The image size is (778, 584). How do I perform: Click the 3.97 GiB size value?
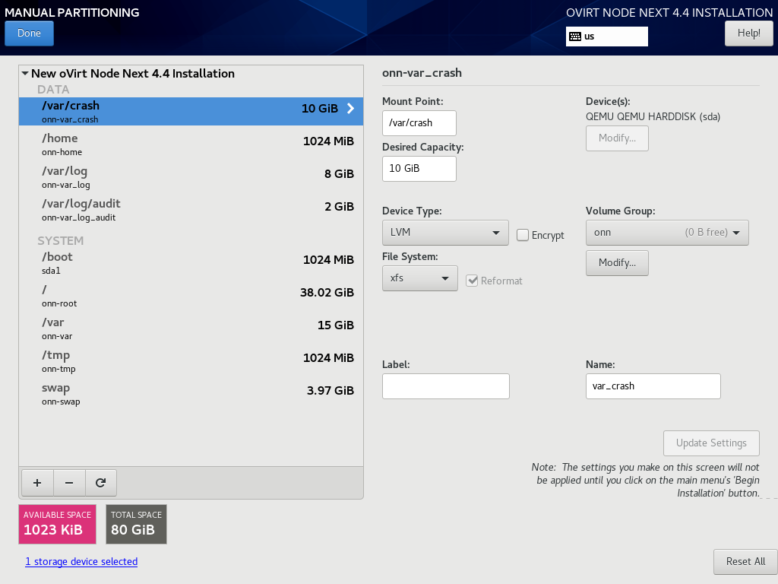[x=330, y=391]
